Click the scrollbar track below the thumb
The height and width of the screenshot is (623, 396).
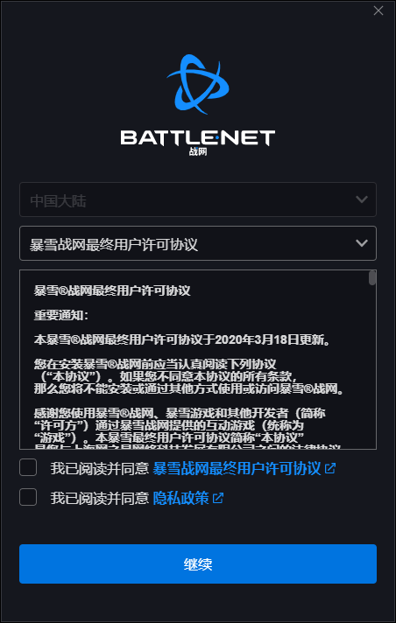(372, 367)
